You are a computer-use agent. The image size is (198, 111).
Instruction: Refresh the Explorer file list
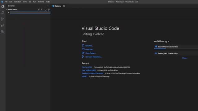coord(45,10)
